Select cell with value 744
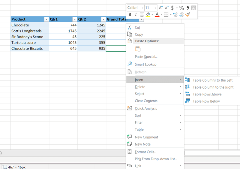Image resolution: width=240 pixels, height=169 pixels. [x=63, y=25]
